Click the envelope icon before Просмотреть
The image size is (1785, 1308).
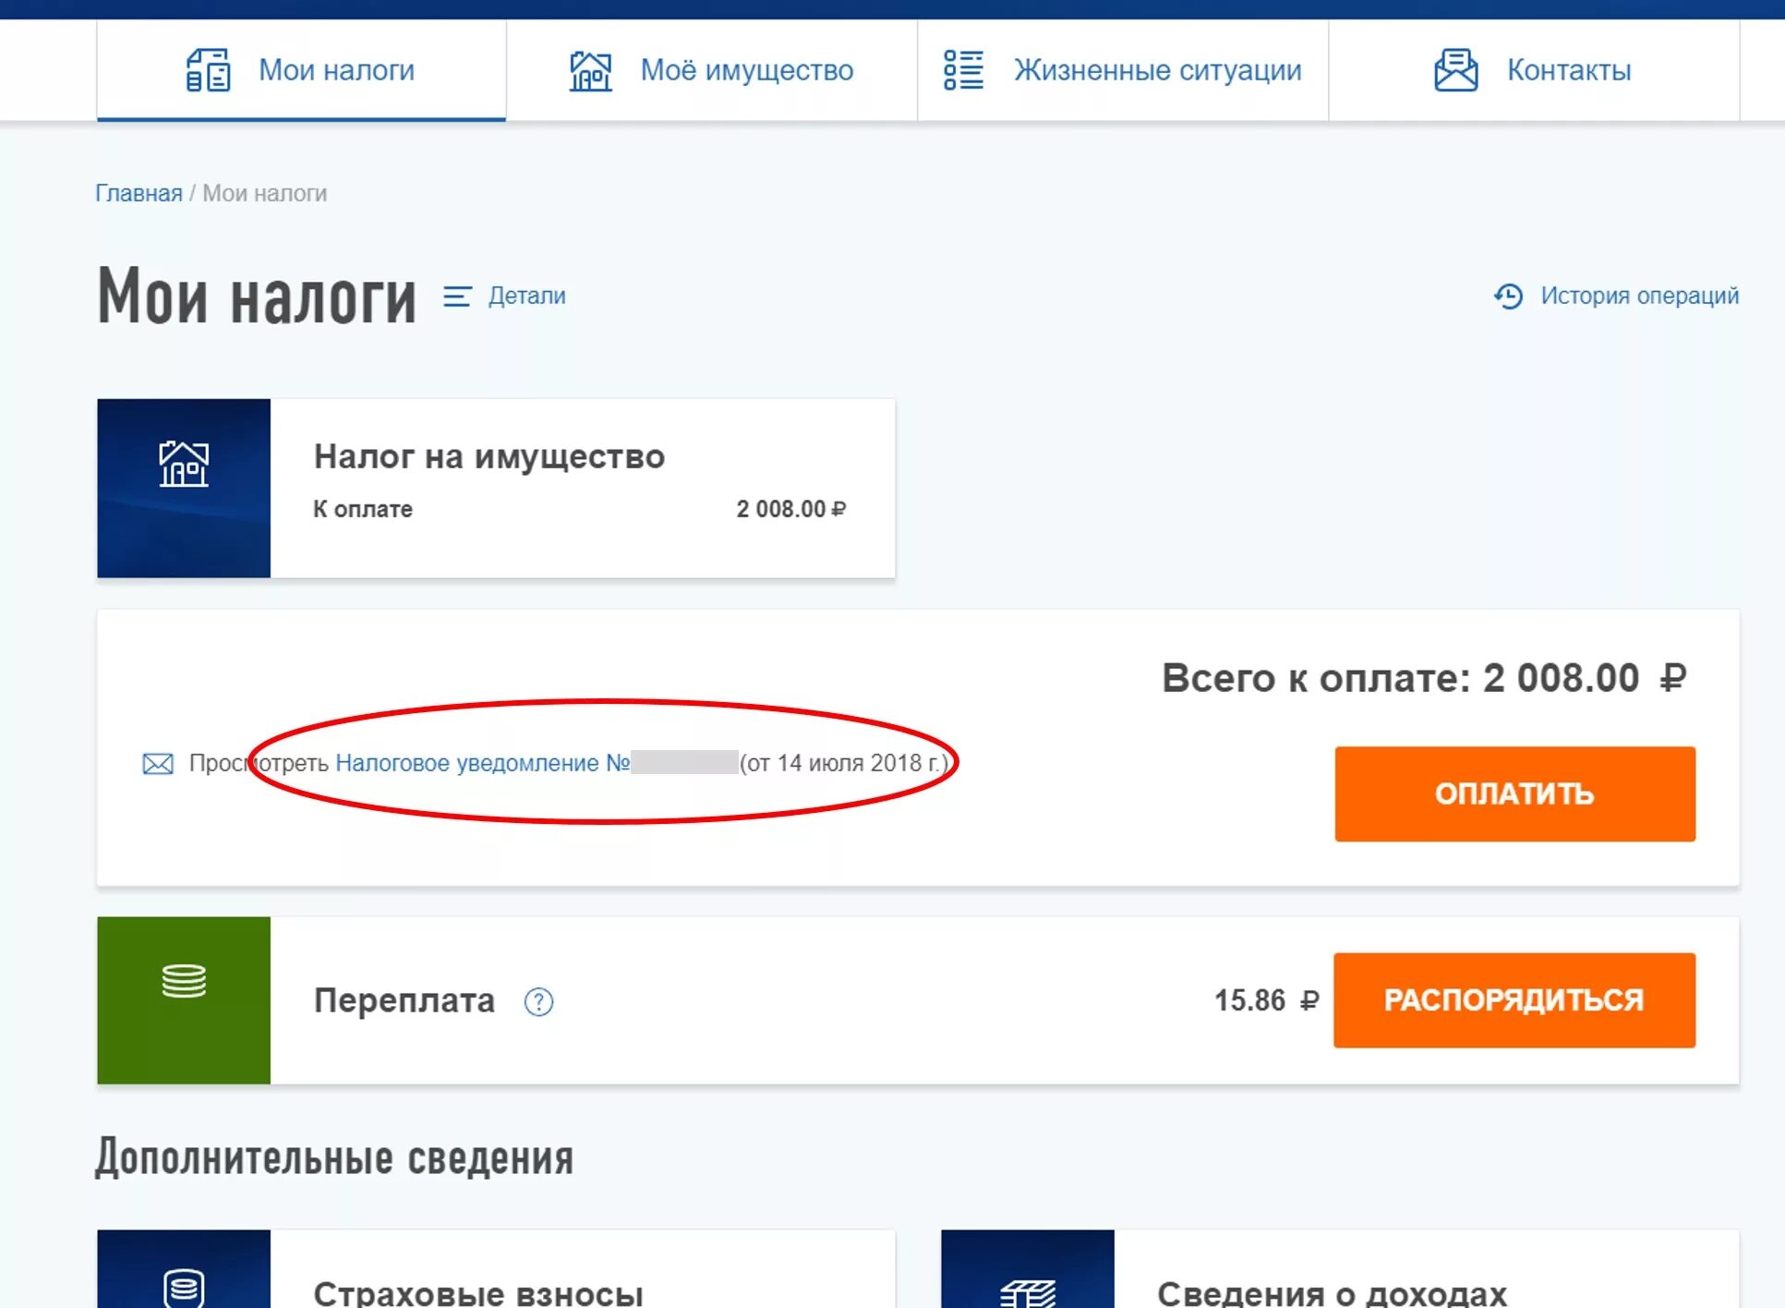tap(158, 764)
